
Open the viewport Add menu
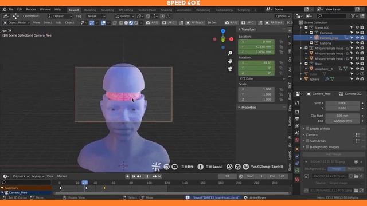tap(58, 23)
